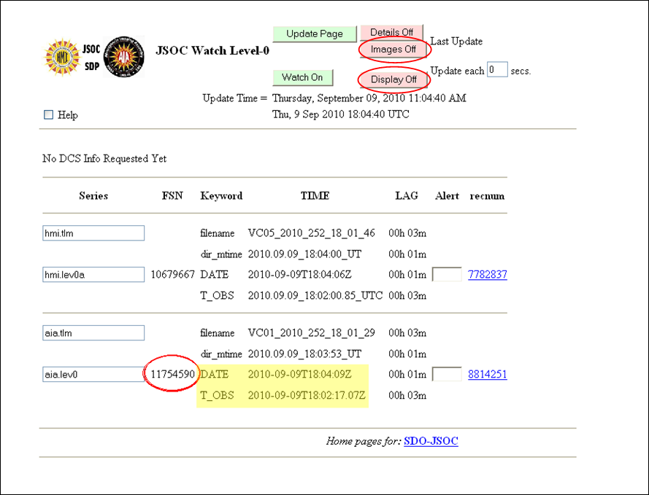
Task: Follow the SDO-JSOC home page link
Action: click(x=431, y=441)
